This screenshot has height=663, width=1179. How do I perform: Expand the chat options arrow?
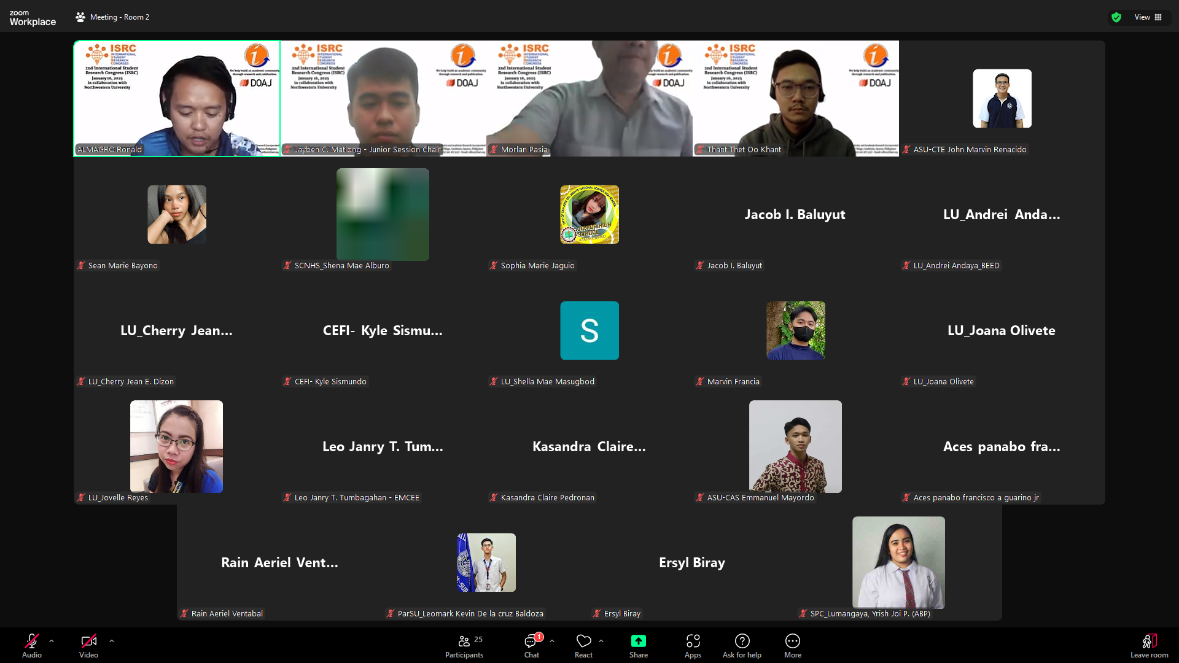point(552,640)
